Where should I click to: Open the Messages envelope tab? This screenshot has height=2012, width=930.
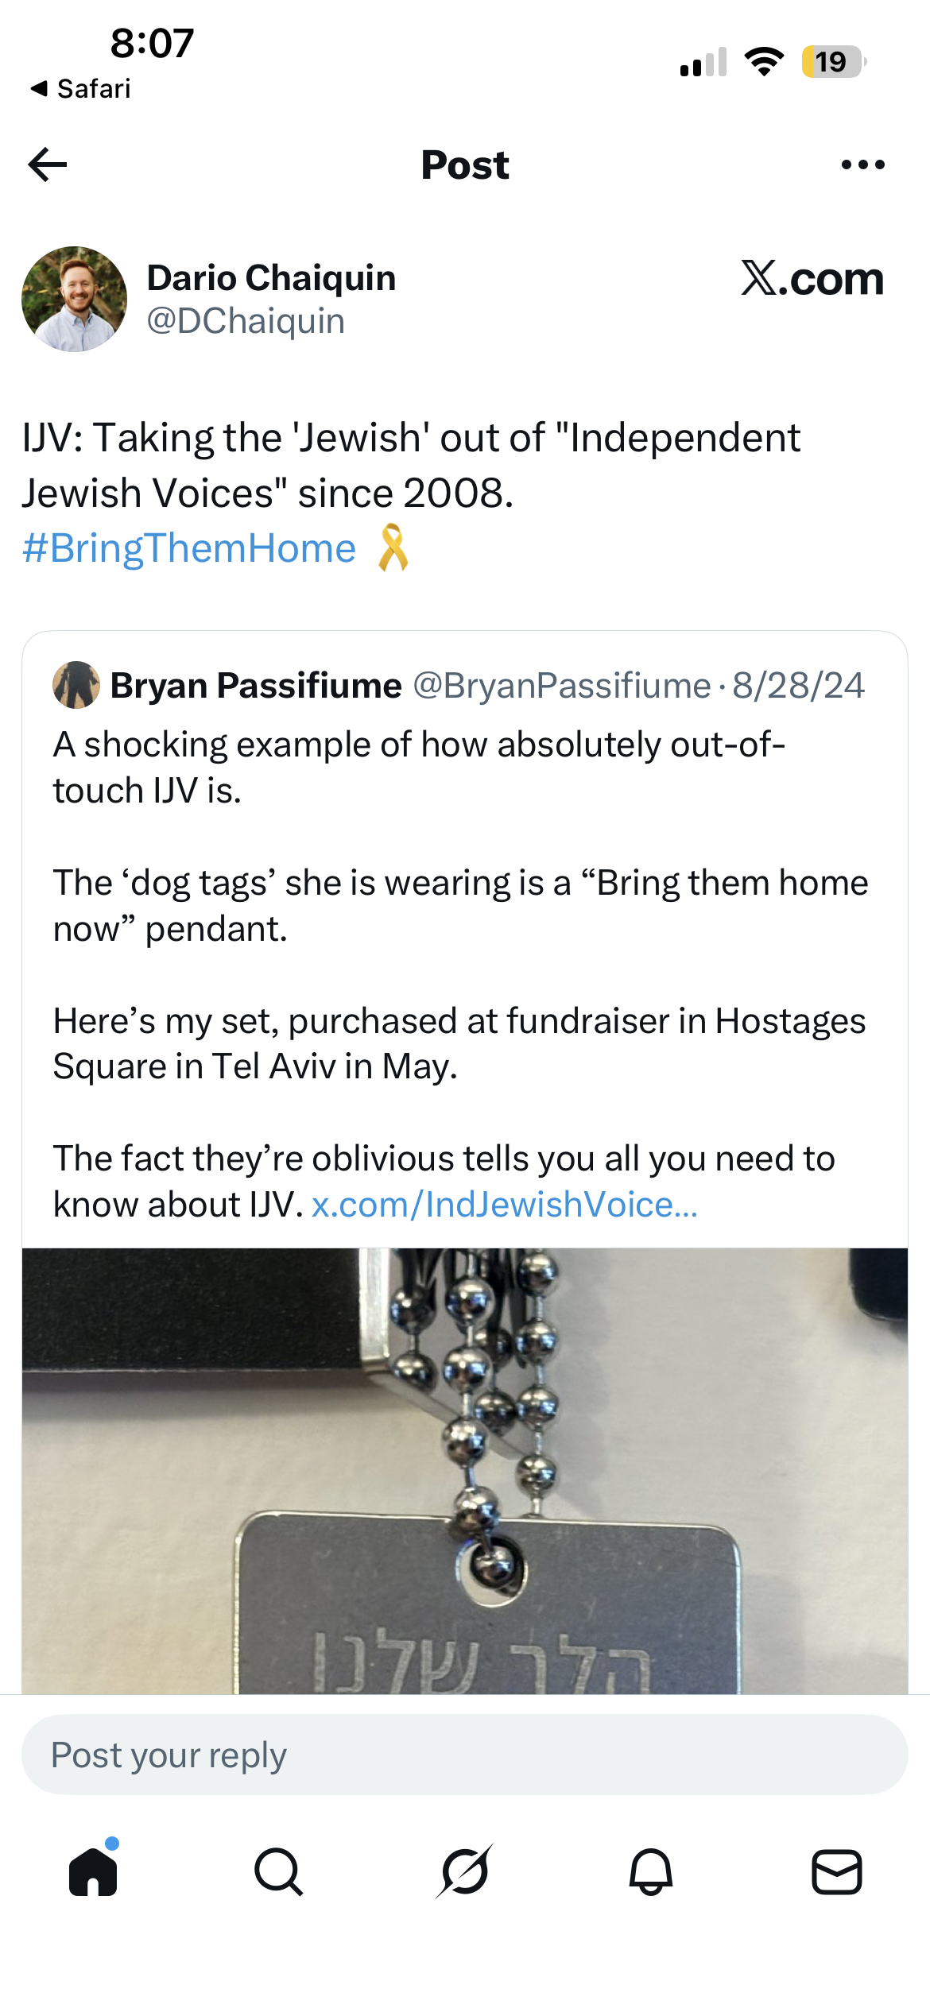[x=837, y=1871]
